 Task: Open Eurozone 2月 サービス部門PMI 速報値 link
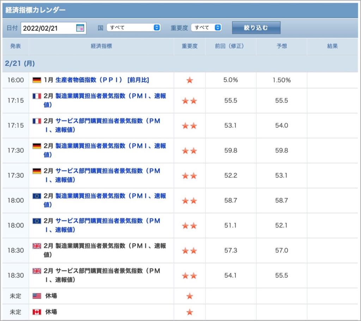(x=102, y=225)
